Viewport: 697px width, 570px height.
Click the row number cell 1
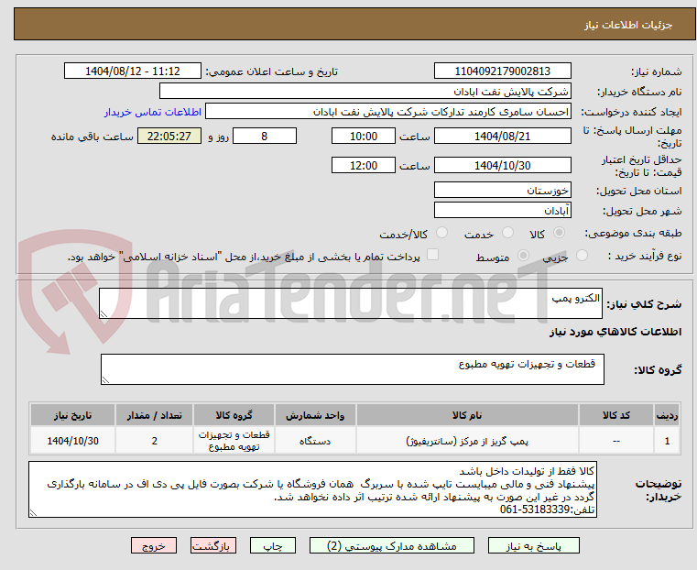click(x=667, y=441)
